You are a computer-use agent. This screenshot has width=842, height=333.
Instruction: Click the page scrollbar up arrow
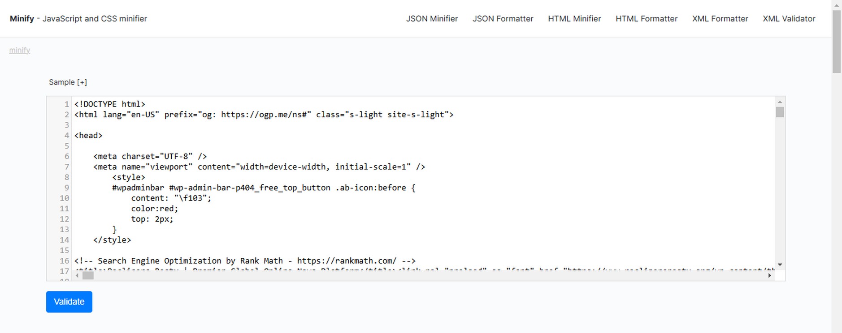click(x=837, y=5)
